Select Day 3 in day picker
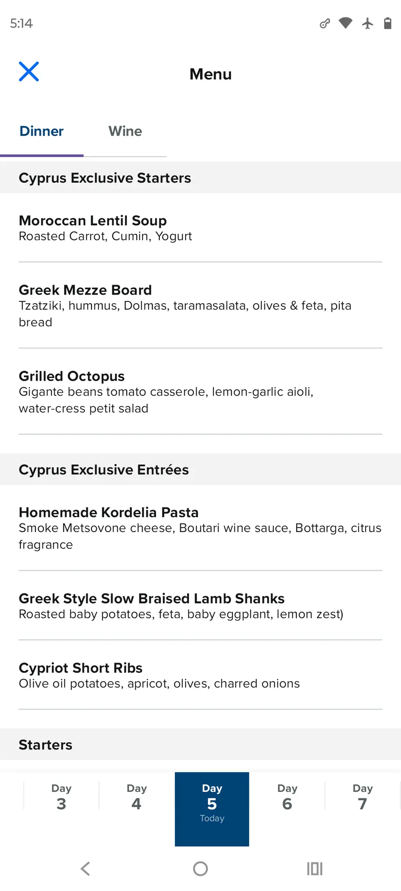 click(x=61, y=797)
